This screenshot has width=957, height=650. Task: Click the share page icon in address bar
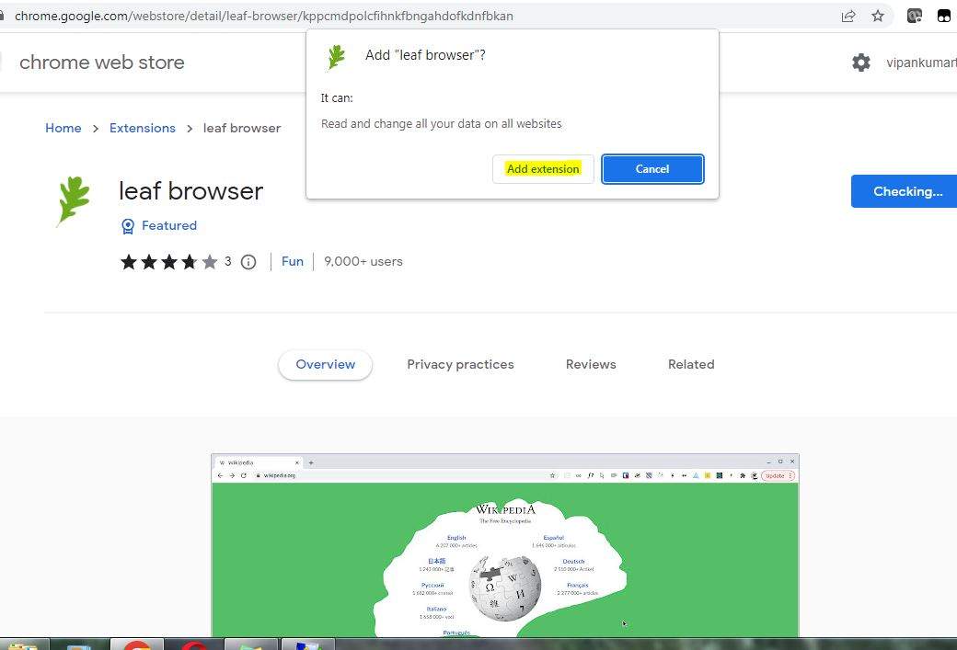tap(847, 16)
